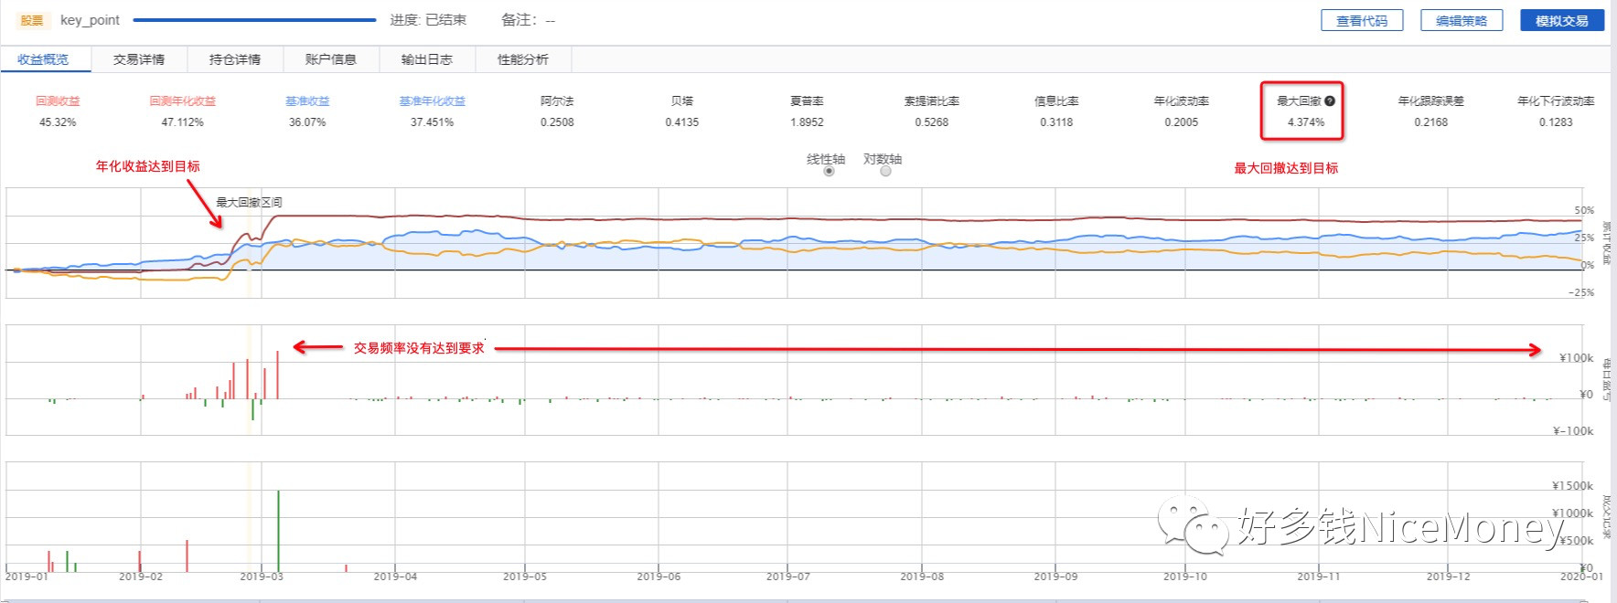Click the 信息比率 metric label
Image resolution: width=1617 pixels, height=603 pixels.
(x=1056, y=101)
